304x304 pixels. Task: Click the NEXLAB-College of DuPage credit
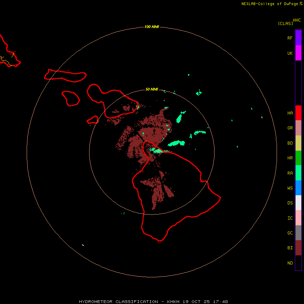click(x=270, y=4)
